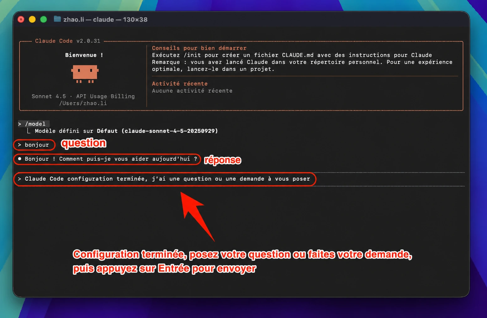Click the Claude Code pixel mascot icon

(85, 74)
